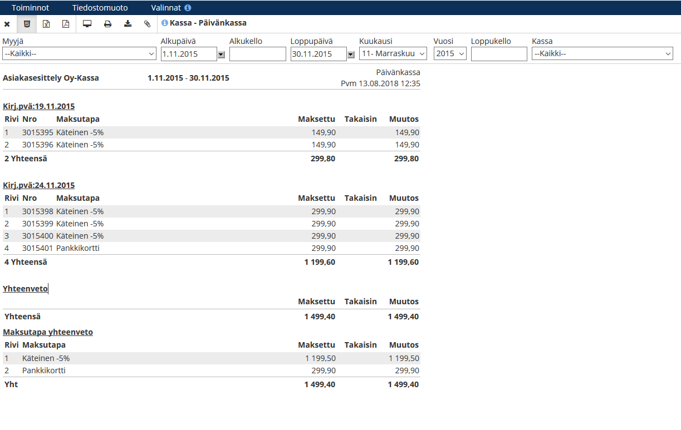Expand the Kassa dropdown
The image size is (681, 430).
point(602,54)
